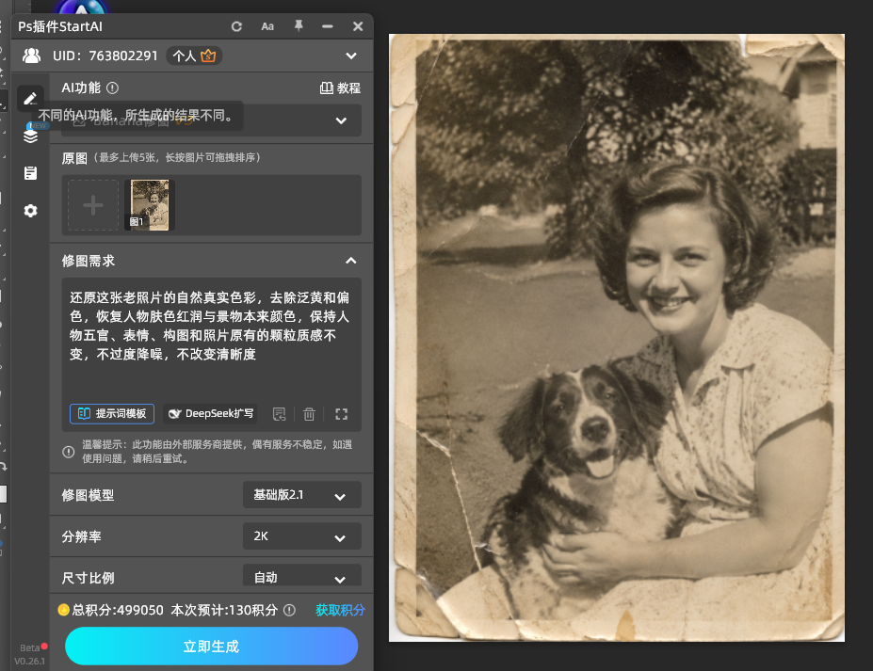
Task: Click the 获取积分 link
Action: 340,610
